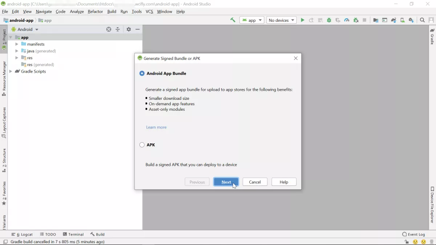The width and height of the screenshot is (436, 245).
Task: Follow the Learn more link
Action: click(156, 127)
